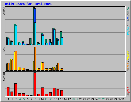Click the red KBytes bar for day 10
Screen dimensions: 131x102
click(42, 92)
